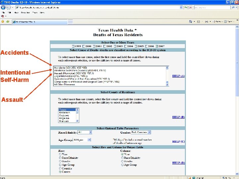This screenshot has height=179, width=239.
Task: Click the toolbar icon below File menu
Action: pos(2,16)
